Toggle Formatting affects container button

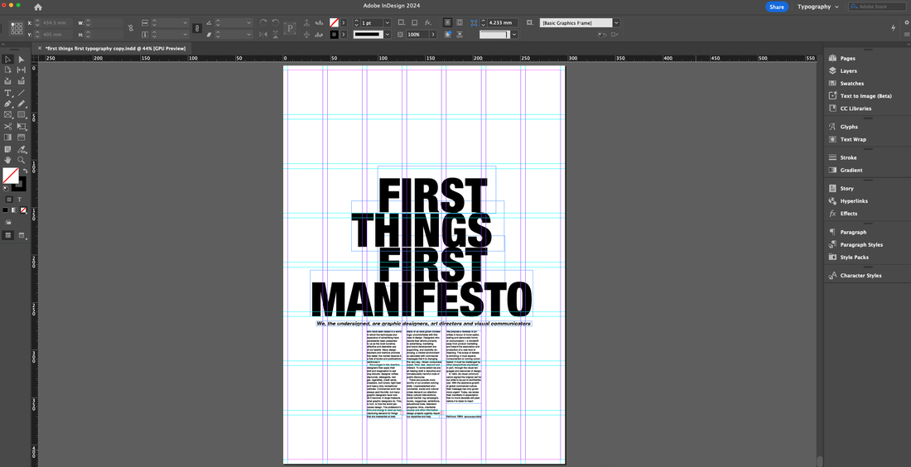pyautogui.click(x=9, y=200)
